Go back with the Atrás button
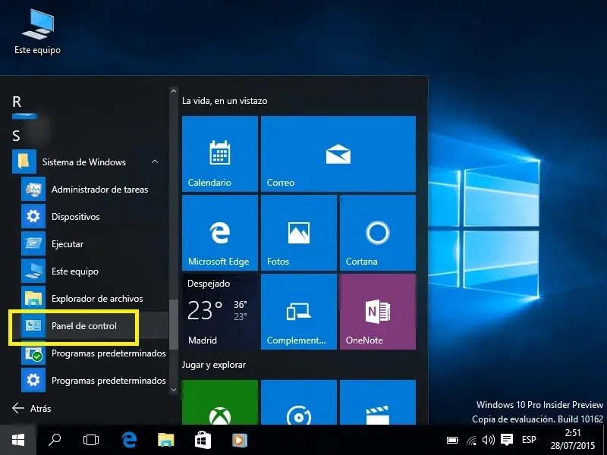Screen dimensions: 607x455 32,408
